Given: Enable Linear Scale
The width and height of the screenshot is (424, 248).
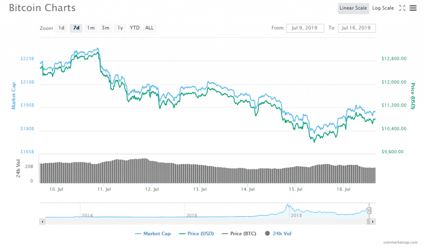Looking at the screenshot, I should [353, 8].
